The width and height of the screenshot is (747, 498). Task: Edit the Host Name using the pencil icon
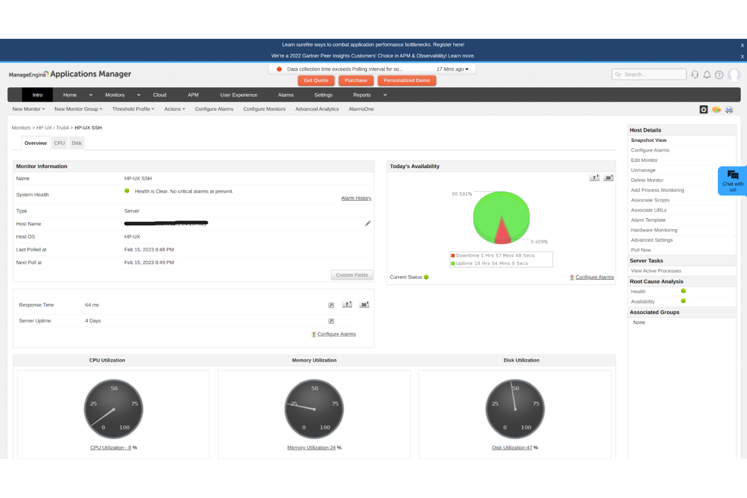pos(367,224)
